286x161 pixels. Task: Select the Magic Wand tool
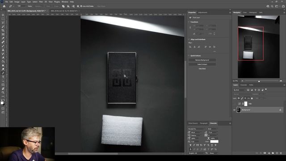pos(3,27)
